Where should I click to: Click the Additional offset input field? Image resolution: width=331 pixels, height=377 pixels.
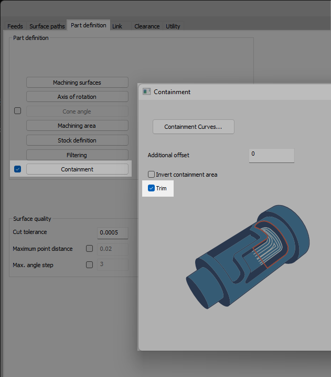[x=271, y=155]
